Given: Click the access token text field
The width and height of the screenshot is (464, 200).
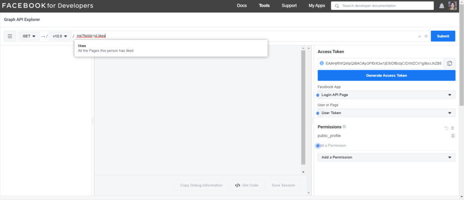Looking at the screenshot, I should pos(383,63).
